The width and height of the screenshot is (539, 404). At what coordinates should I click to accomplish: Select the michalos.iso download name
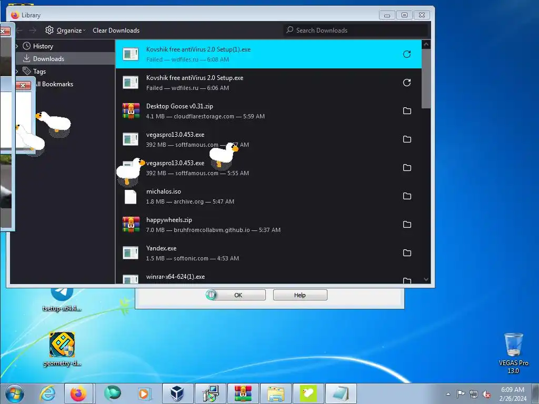tap(164, 191)
